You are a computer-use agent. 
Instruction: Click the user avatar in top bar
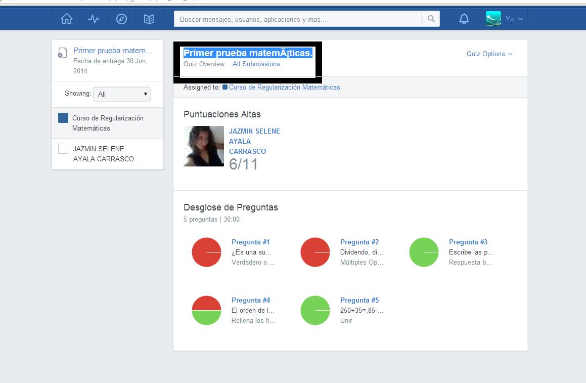(x=493, y=19)
